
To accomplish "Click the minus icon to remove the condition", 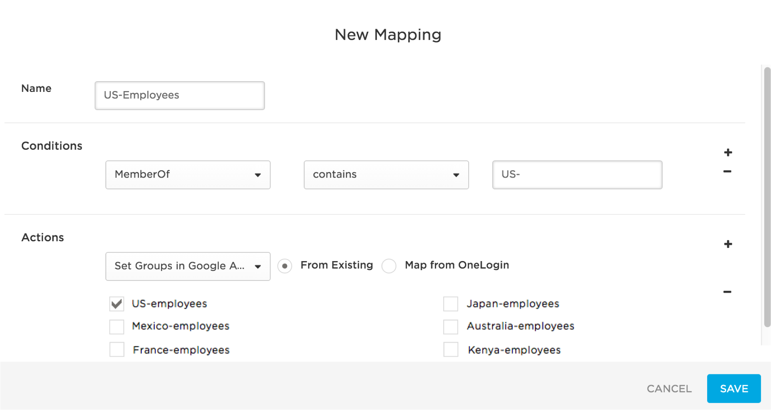I will [x=728, y=171].
